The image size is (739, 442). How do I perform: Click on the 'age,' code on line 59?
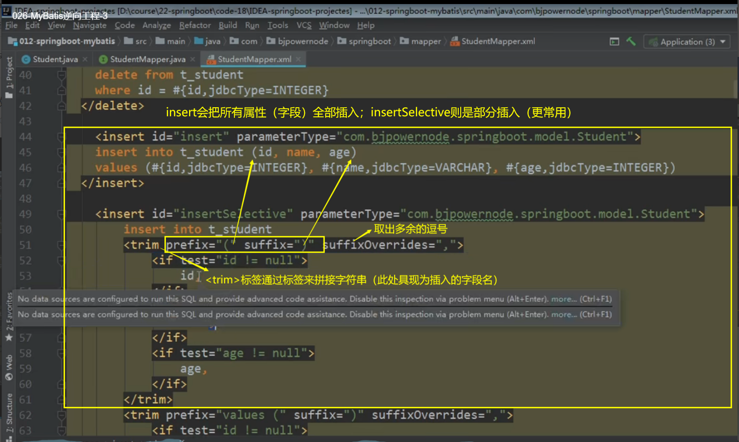[x=194, y=369]
